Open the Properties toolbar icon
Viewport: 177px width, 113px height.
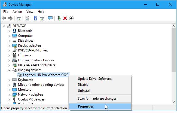27,18
